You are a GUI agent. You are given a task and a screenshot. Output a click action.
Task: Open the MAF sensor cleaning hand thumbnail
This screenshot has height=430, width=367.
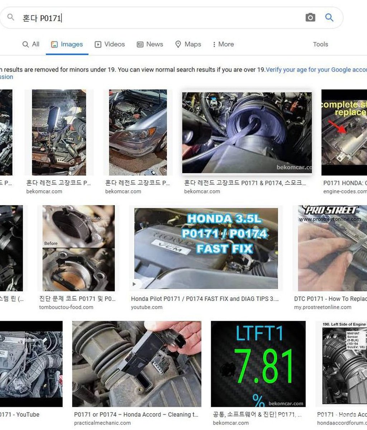(x=137, y=364)
